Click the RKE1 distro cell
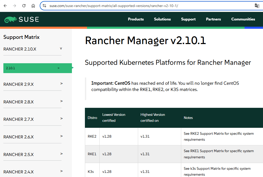The width and height of the screenshot is (263, 177). pos(92,154)
